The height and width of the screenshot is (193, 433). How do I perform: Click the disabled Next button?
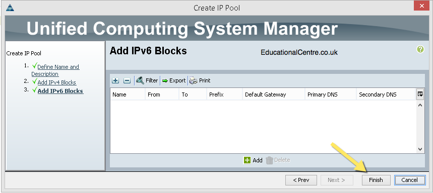click(x=336, y=180)
